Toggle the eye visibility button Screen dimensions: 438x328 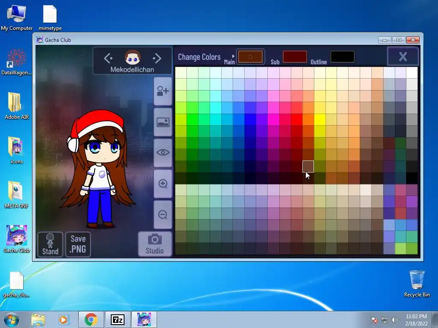pos(163,152)
